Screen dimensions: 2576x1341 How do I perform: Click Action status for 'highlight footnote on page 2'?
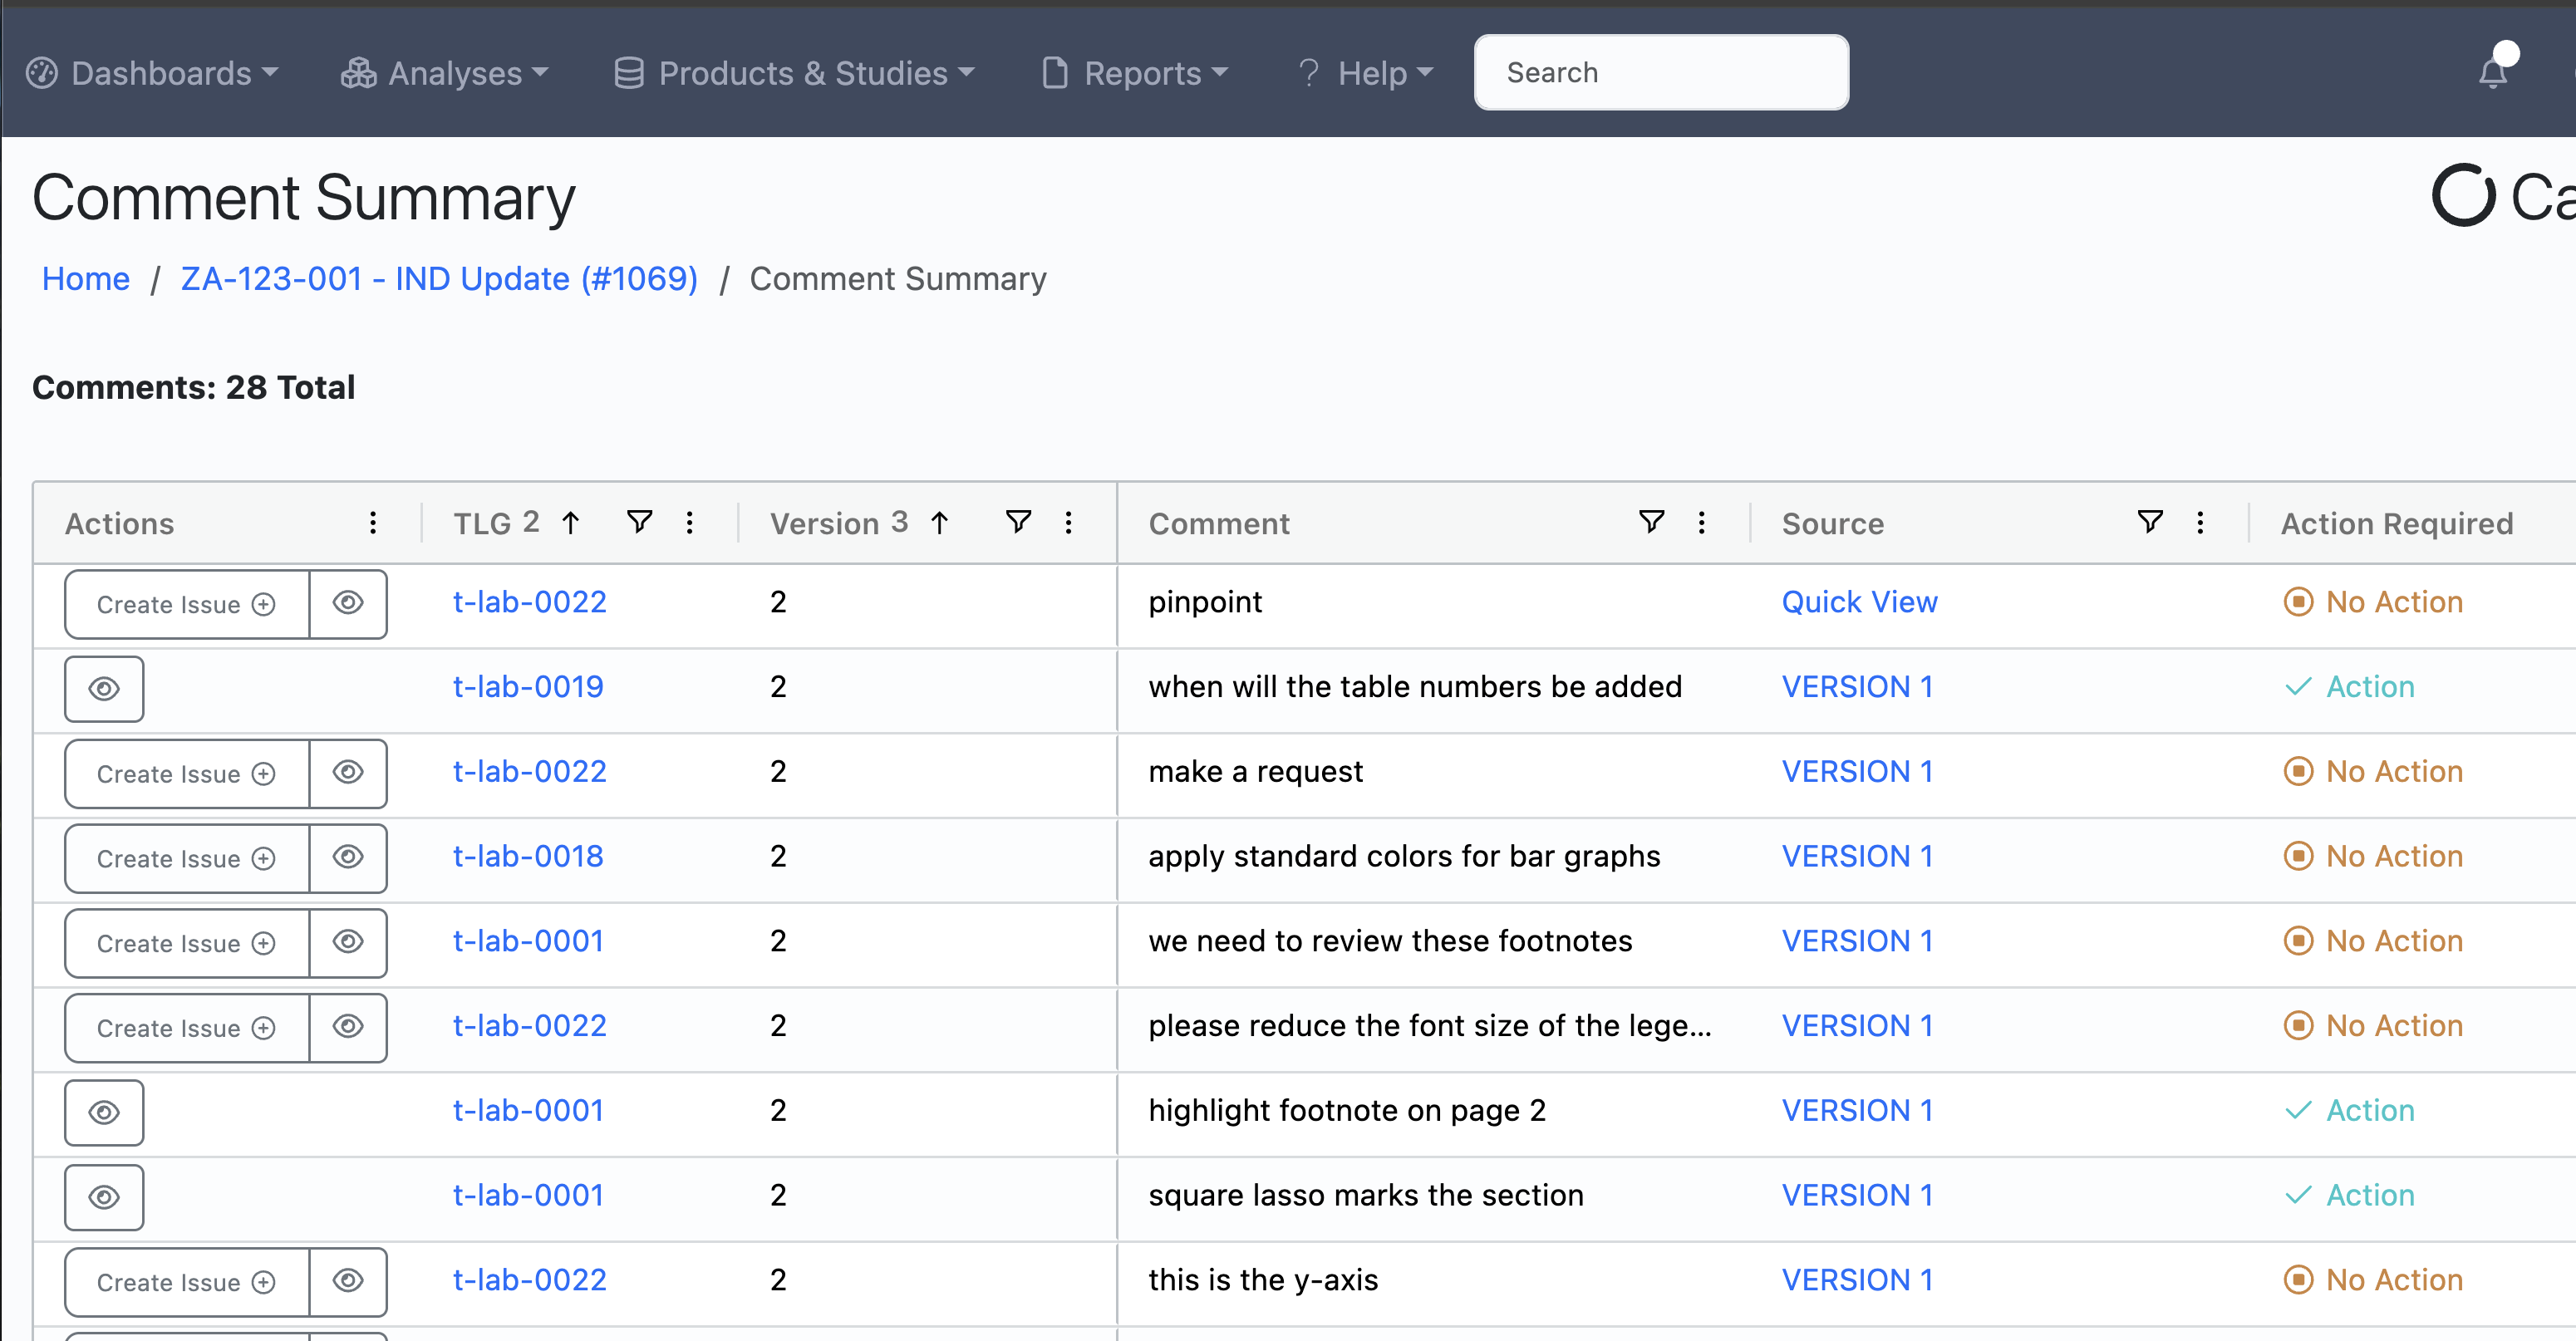pyautogui.click(x=2349, y=1111)
